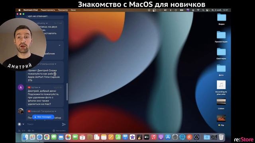
Task: Open the Окно menu
Action: pos(73,10)
